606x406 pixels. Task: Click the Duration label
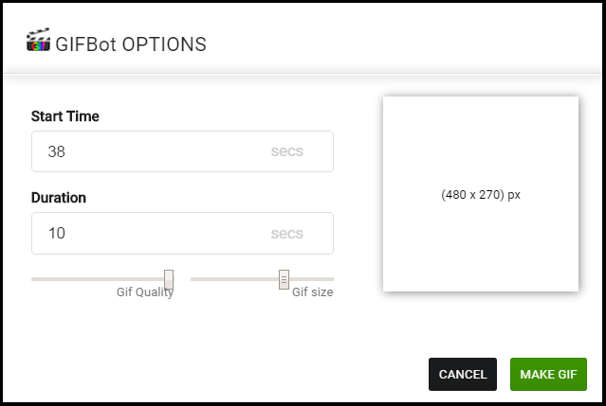(59, 198)
